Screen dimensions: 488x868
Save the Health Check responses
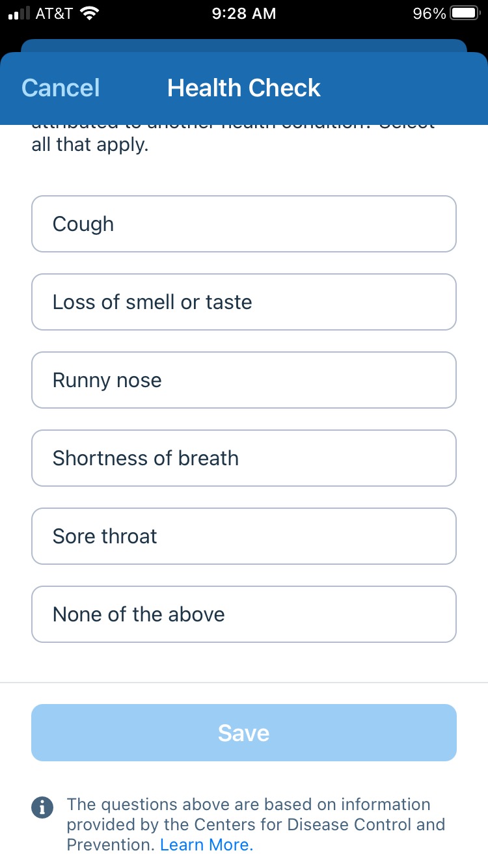244,733
